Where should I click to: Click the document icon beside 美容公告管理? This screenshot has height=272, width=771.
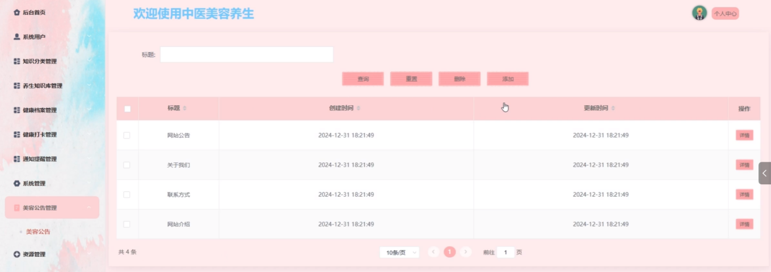click(x=16, y=208)
